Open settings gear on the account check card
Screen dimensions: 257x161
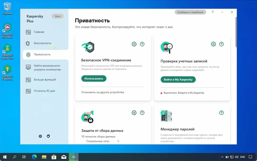pos(213,44)
